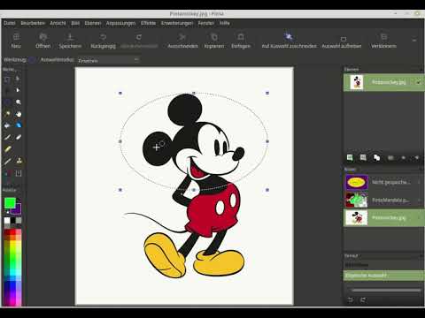Open the Ebenen menu
This screenshot has width=425, height=318.
(x=93, y=23)
